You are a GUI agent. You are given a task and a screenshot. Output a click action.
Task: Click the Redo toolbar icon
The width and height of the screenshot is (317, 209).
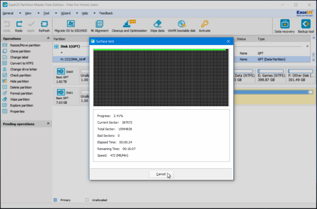(19, 25)
